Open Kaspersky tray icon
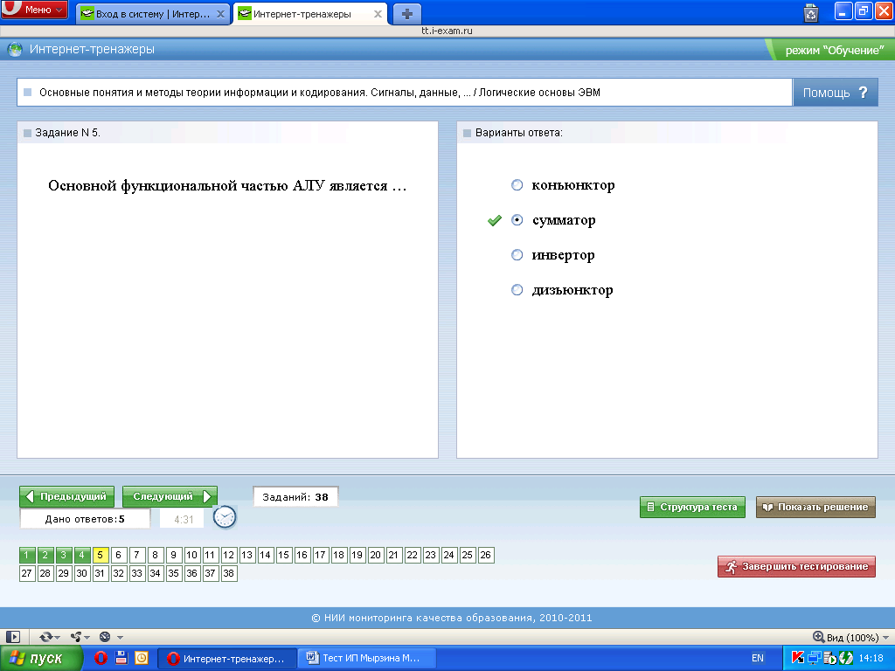The width and height of the screenshot is (895, 671). point(797,658)
